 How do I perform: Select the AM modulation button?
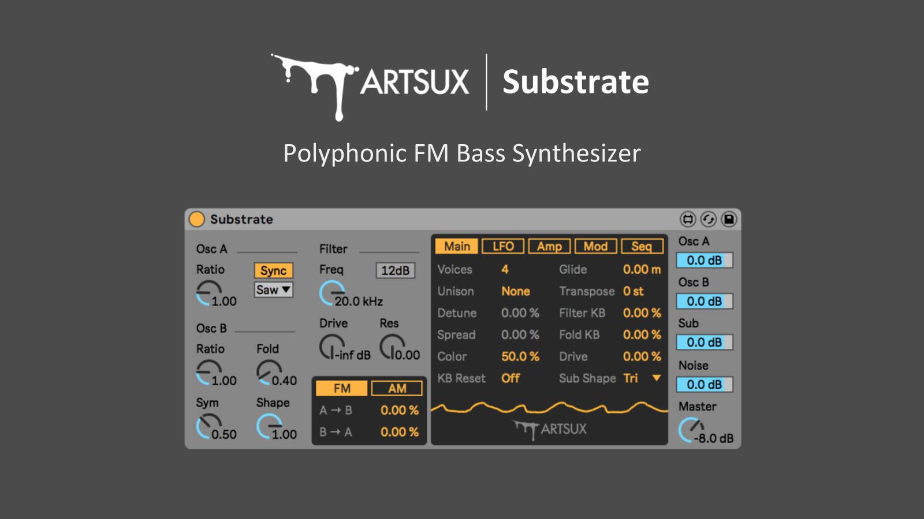pos(397,389)
